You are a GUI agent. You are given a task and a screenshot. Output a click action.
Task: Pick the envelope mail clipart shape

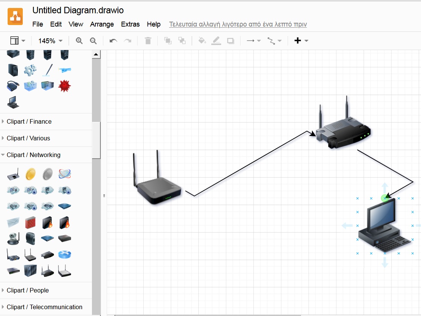click(x=13, y=223)
